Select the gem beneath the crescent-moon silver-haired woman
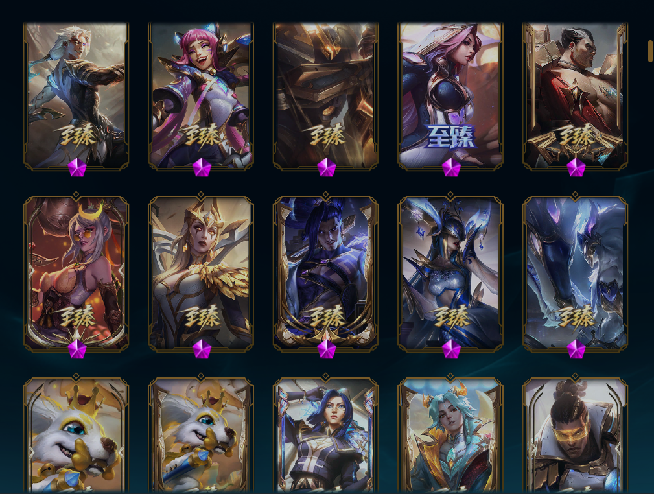The height and width of the screenshot is (494, 654). 77,349
